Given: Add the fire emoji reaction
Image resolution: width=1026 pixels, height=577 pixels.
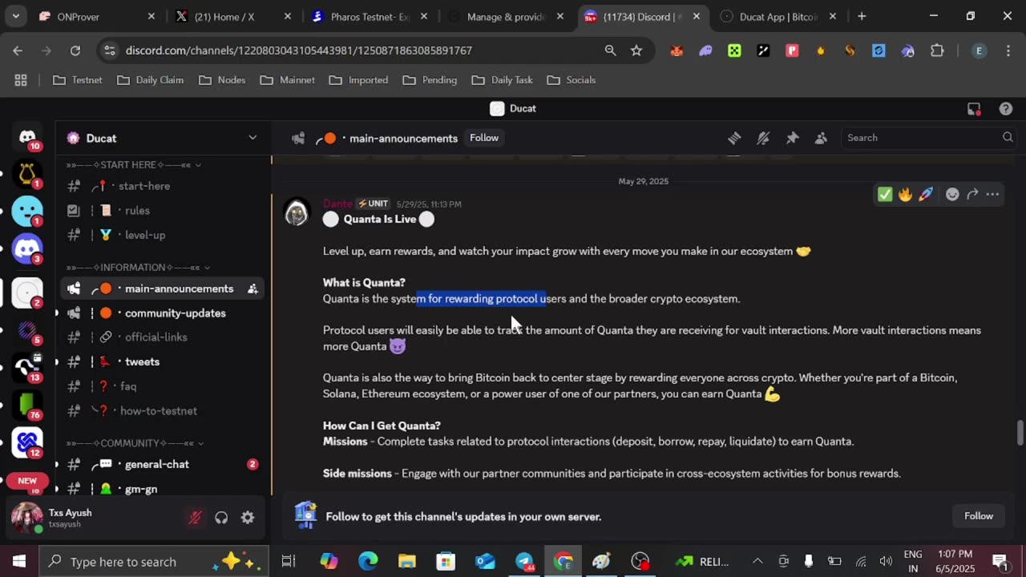Looking at the screenshot, I should [x=905, y=194].
